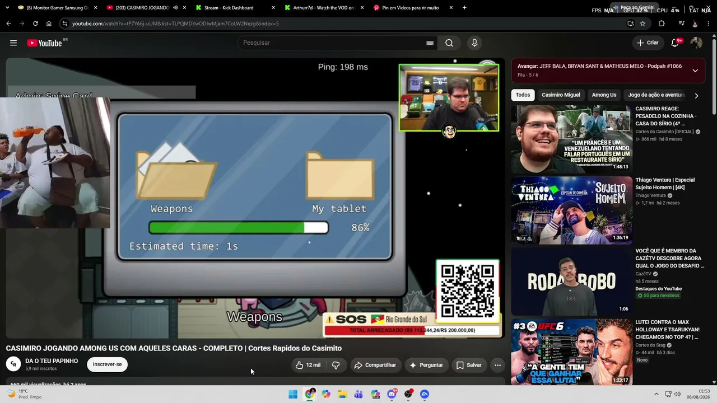
Task: Close the Kick Dashboard tab
Action: pos(273,8)
